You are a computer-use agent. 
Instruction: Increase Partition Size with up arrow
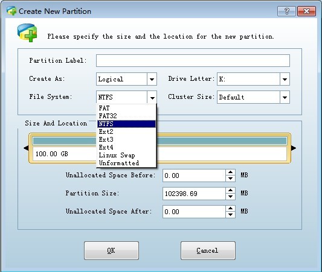tap(230, 191)
